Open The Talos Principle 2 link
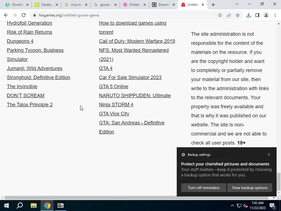281x211 pixels. [x=30, y=105]
